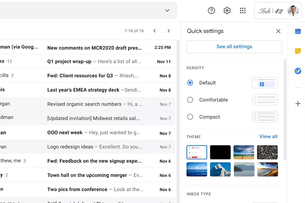Pick the snowy mountain theme thumbnail
Image resolution: width=305 pixels, height=203 pixels.
pyautogui.click(x=220, y=169)
